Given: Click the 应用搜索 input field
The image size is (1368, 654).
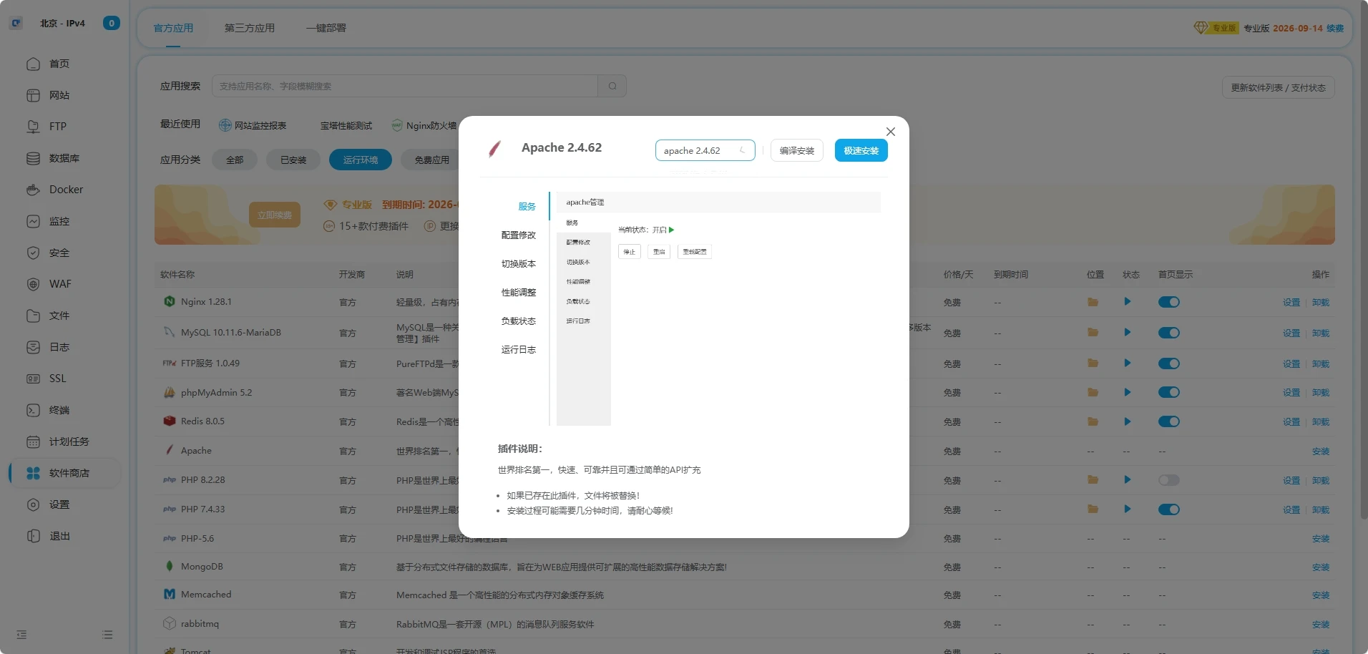Looking at the screenshot, I should pos(404,86).
